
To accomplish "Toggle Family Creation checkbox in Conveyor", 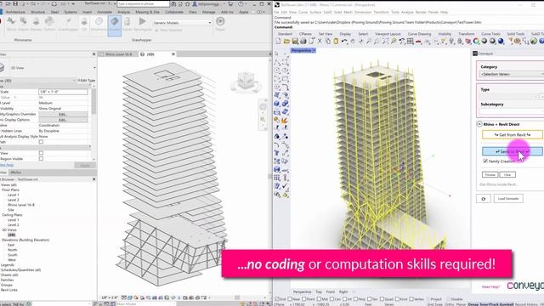I will coord(485,161).
